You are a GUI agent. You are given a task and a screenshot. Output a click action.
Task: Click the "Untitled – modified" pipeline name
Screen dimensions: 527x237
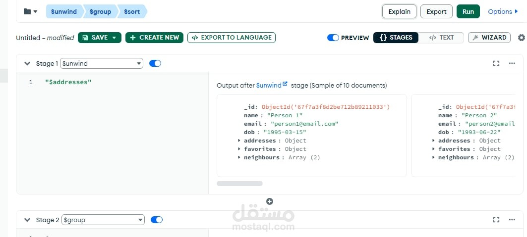click(45, 38)
